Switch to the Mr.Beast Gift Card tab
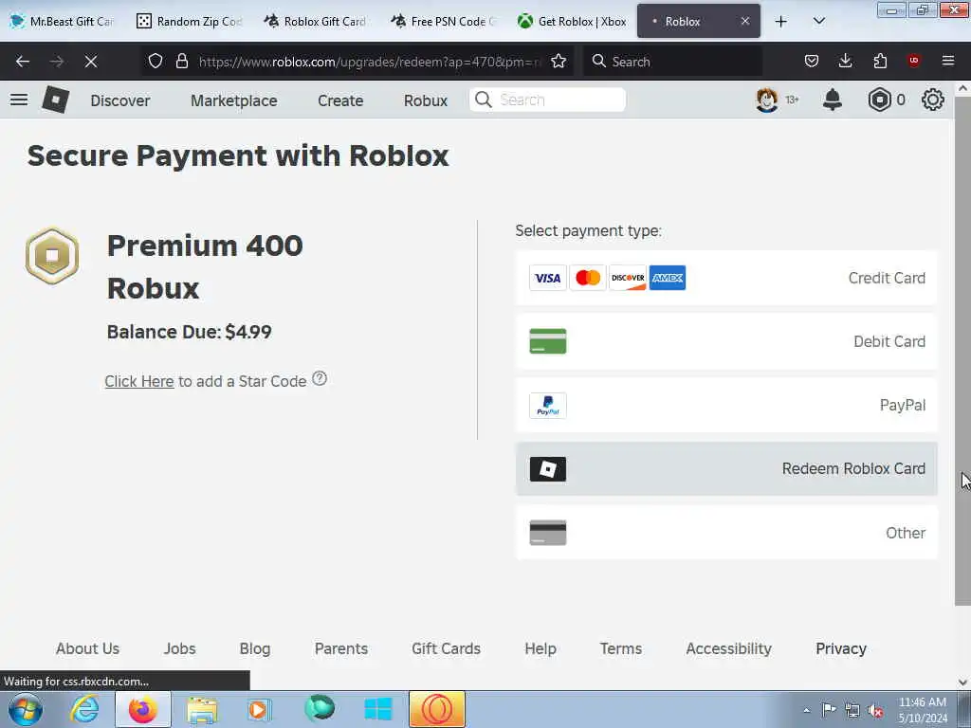This screenshot has width=971, height=728. tap(62, 21)
